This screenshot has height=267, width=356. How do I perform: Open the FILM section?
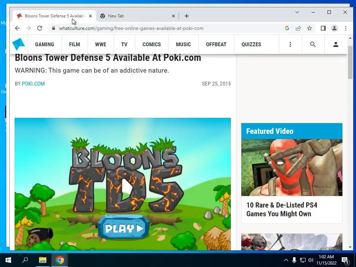click(x=74, y=44)
